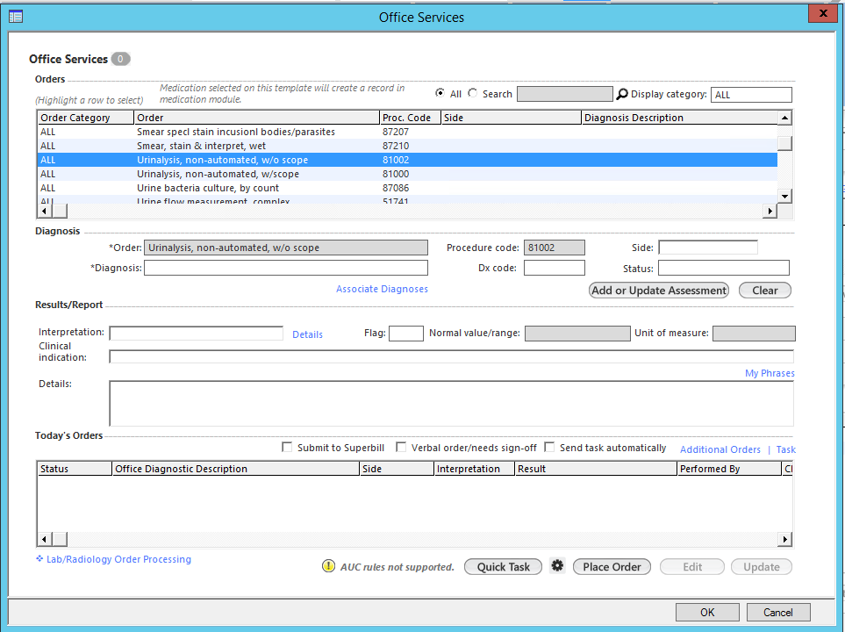The image size is (845, 632).
Task: Select Urinalysis, non-automated, w/scope row
Action: pyautogui.click(x=407, y=174)
